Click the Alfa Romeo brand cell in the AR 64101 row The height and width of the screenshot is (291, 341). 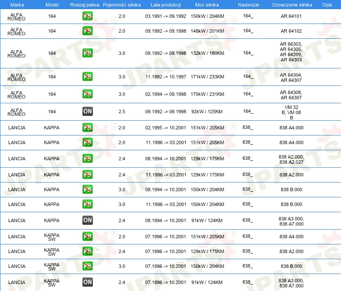click(17, 17)
